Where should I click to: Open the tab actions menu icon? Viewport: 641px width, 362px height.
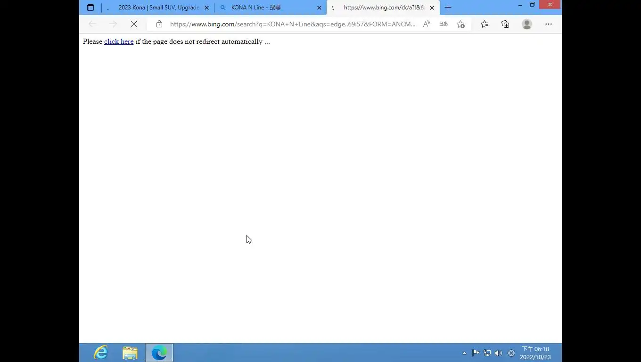90,8
